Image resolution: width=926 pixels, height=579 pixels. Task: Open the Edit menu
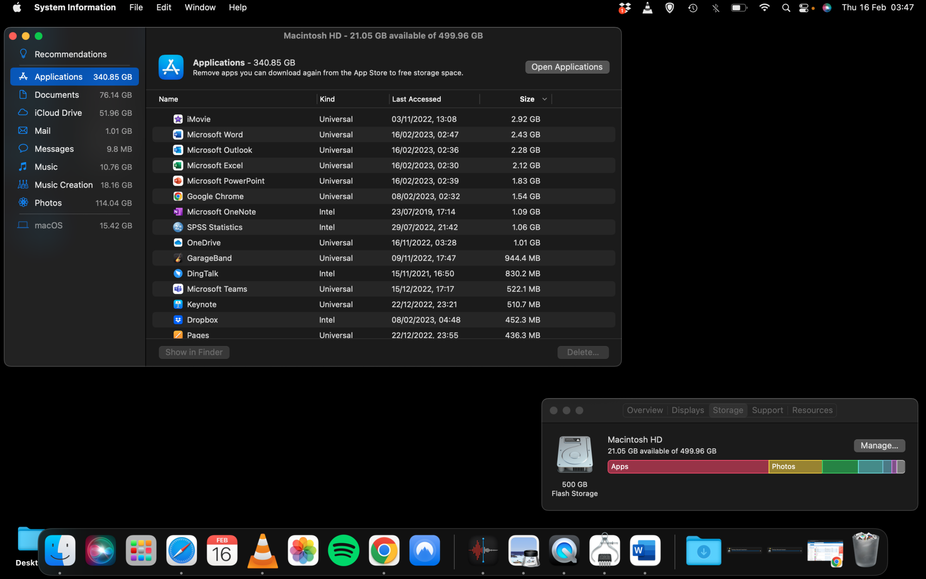[163, 7]
